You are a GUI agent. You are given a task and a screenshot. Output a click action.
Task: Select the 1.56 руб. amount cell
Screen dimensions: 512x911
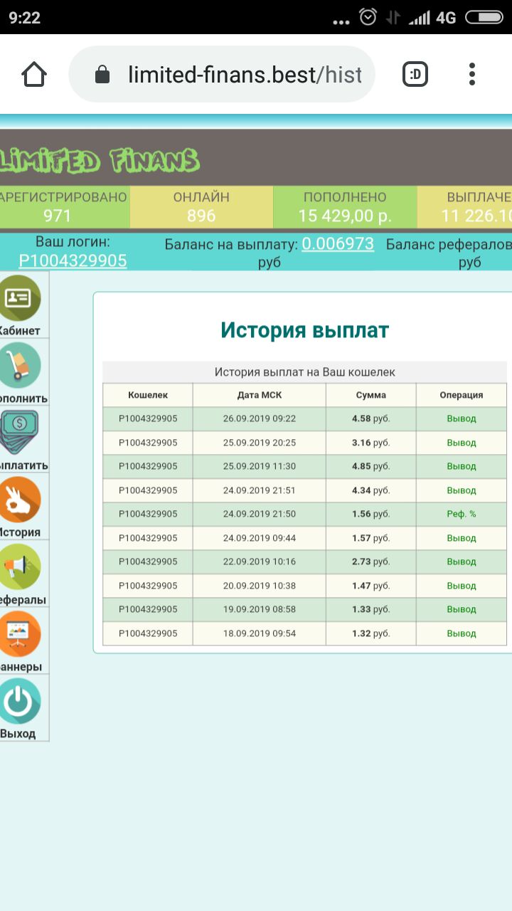[371, 514]
